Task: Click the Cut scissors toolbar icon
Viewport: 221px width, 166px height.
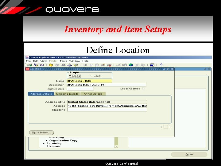Action: pyautogui.click(x=85, y=65)
